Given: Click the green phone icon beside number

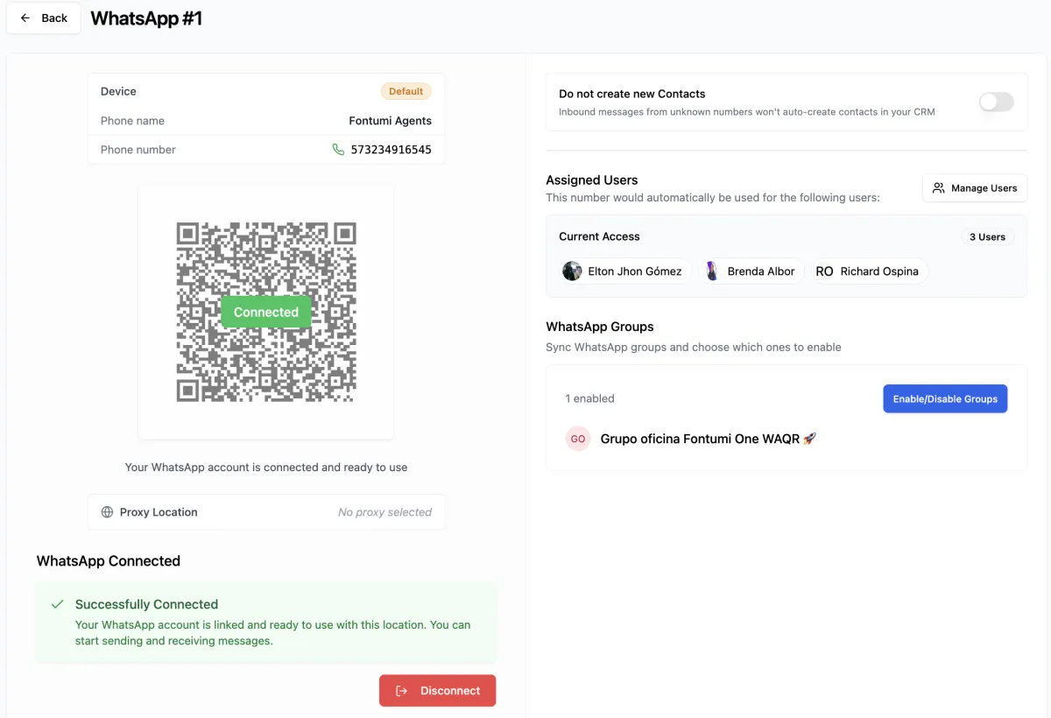Looking at the screenshot, I should [x=338, y=150].
